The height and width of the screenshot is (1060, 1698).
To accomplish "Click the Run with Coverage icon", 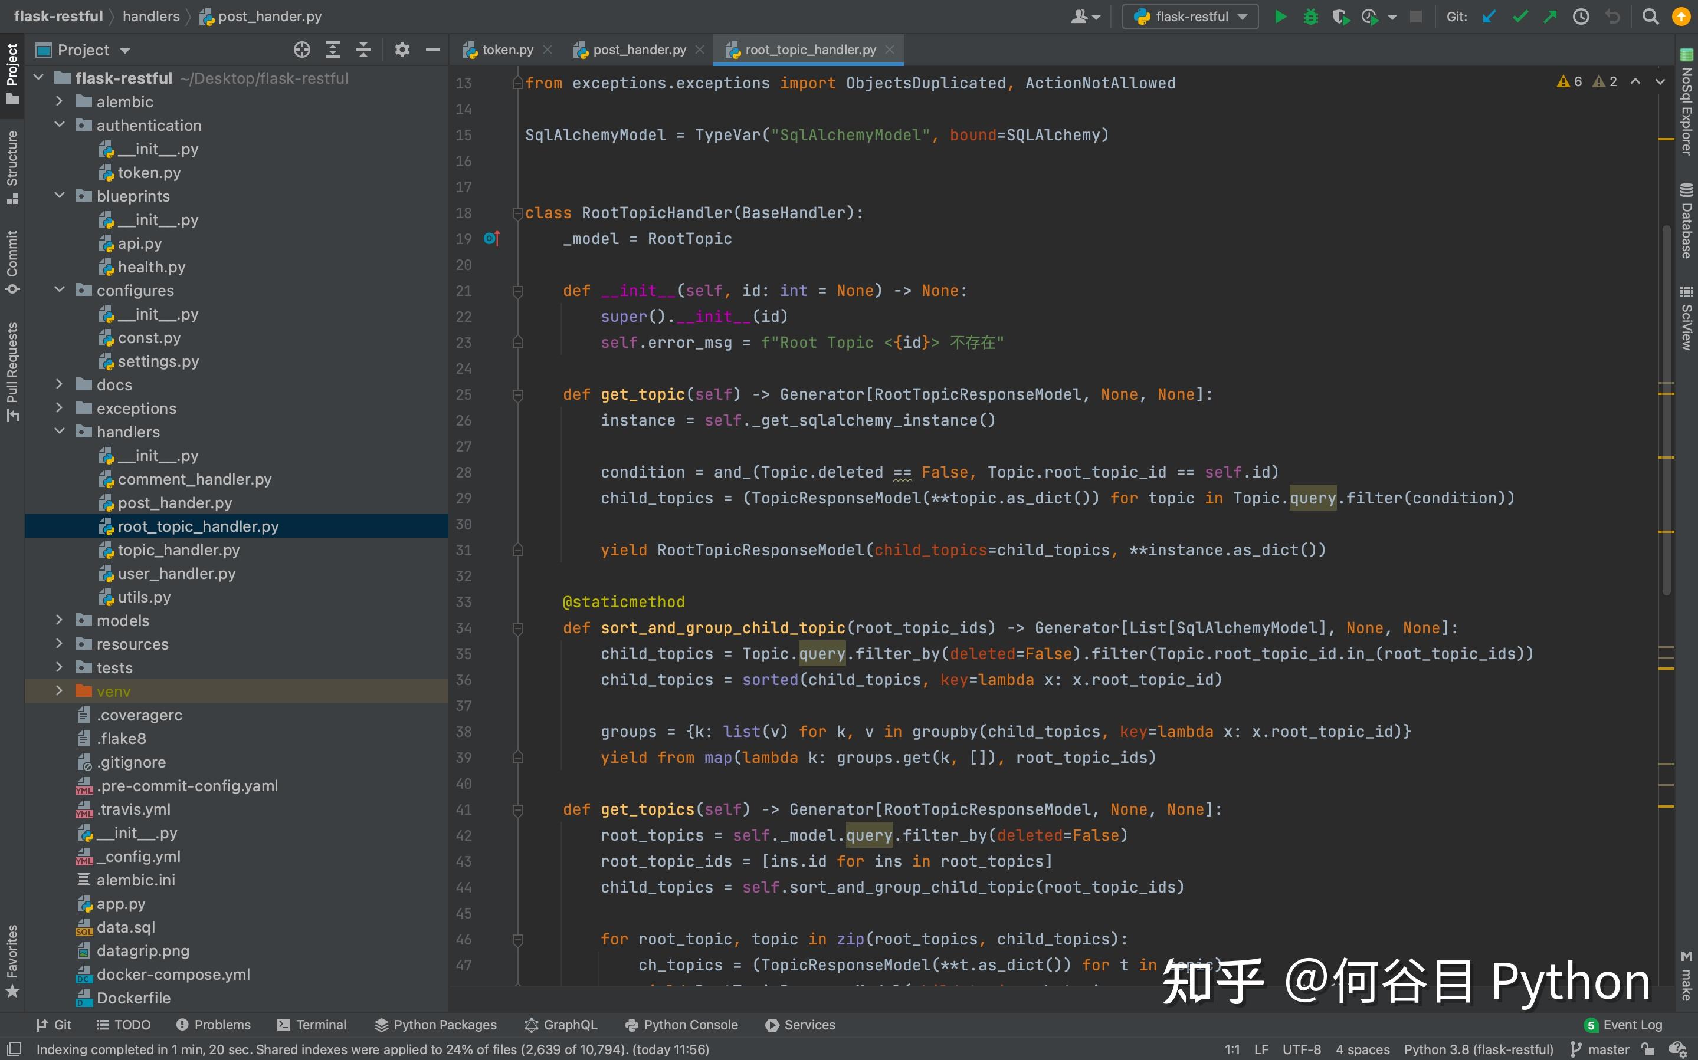I will (1340, 16).
